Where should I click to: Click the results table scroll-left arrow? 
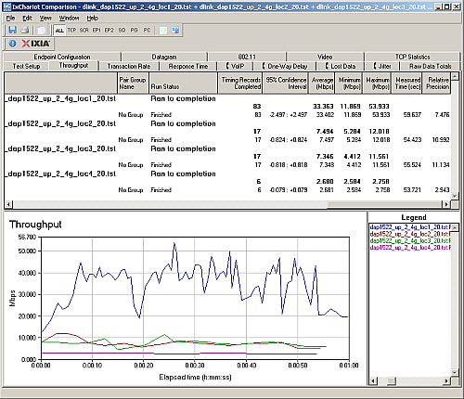pos(8,204)
